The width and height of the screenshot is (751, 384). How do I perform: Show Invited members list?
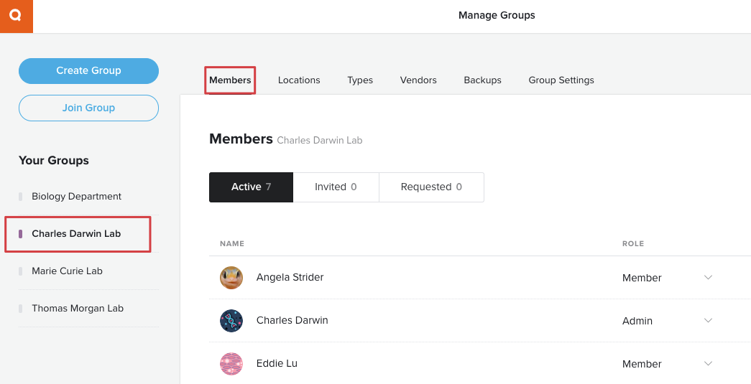tap(336, 187)
